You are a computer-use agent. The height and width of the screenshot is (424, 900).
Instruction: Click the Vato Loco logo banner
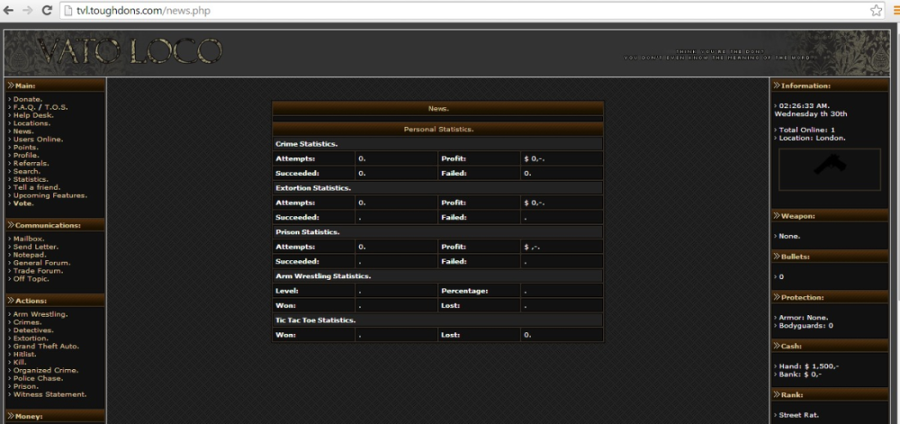tap(130, 51)
